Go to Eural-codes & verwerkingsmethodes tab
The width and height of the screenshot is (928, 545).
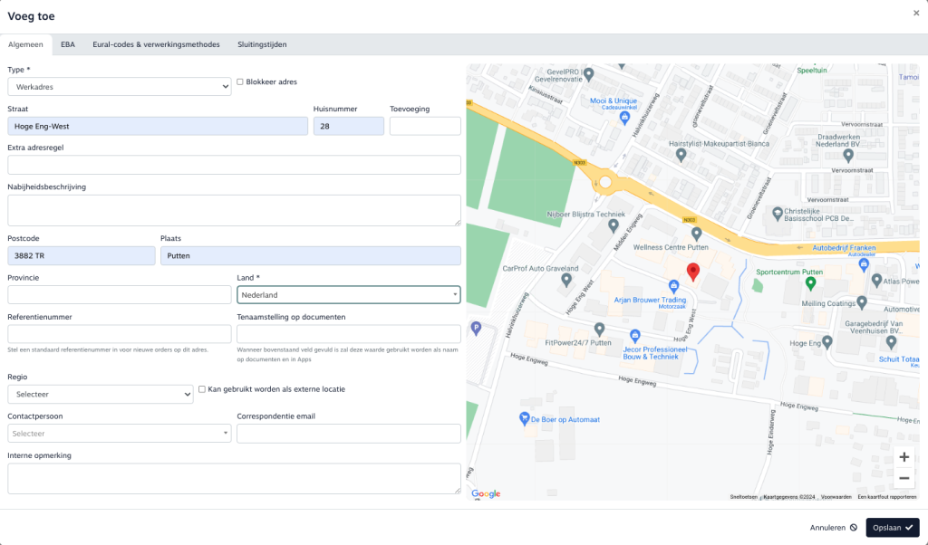coord(156,44)
